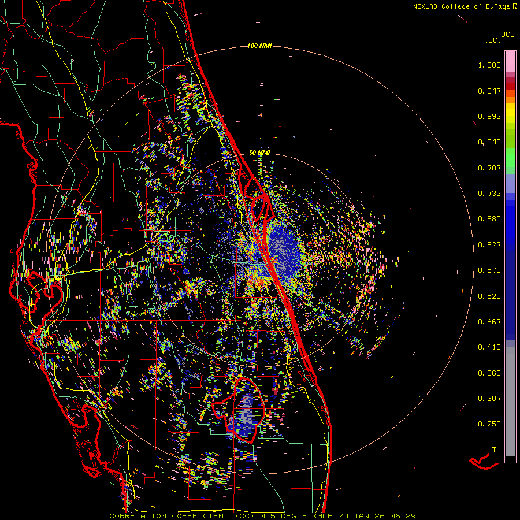
Task: Click the CORRELATION COEFFICIENT caption text
Action: [168, 515]
